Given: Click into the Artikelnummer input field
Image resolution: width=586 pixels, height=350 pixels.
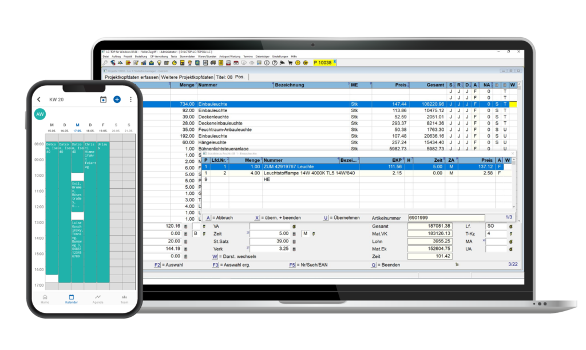Looking at the screenshot, I should (446, 218).
